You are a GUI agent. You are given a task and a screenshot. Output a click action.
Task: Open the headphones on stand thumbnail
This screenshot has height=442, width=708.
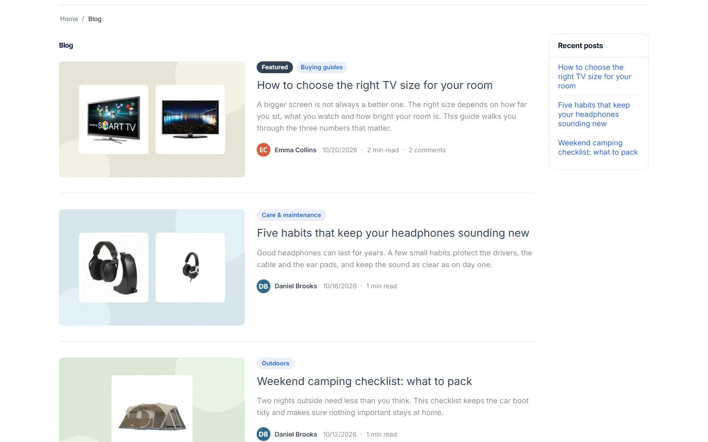click(x=114, y=267)
